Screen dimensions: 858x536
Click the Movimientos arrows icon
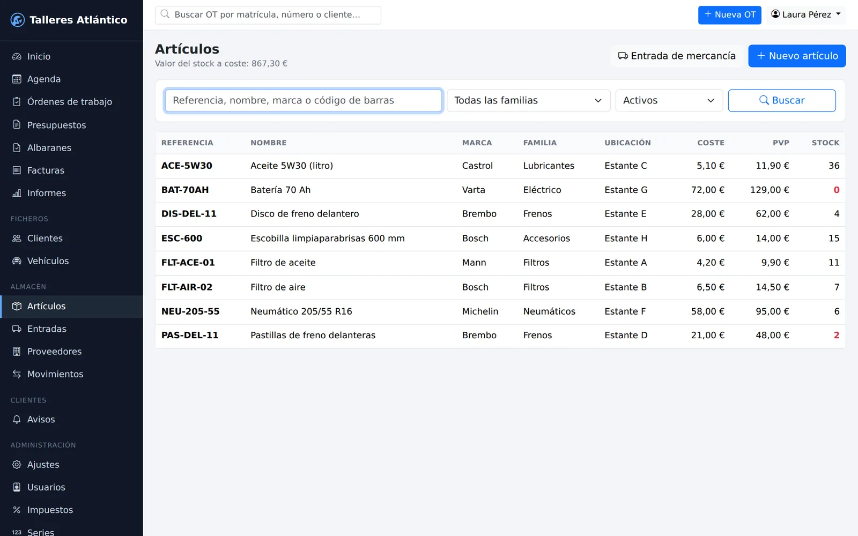[17, 374]
